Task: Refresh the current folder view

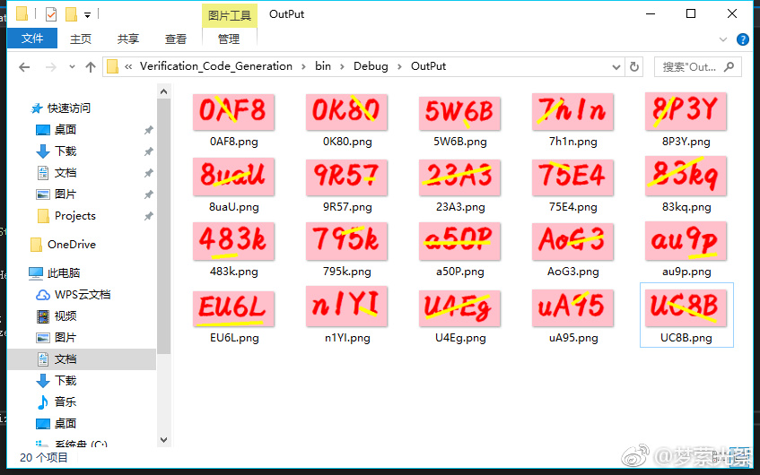Action: click(634, 66)
